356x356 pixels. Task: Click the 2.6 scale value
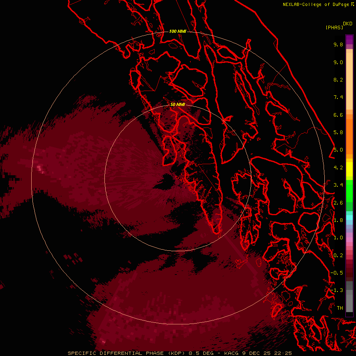[x=338, y=203]
